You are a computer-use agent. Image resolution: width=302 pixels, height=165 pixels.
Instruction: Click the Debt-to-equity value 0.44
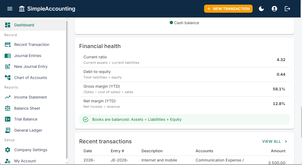pos(281,74)
